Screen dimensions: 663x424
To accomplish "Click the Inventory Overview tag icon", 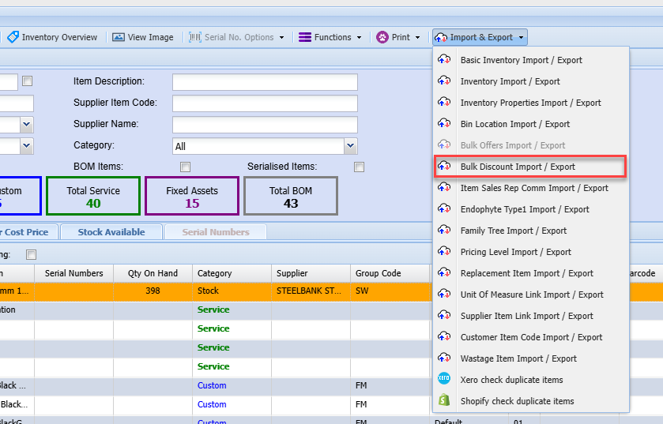I will click(x=13, y=37).
